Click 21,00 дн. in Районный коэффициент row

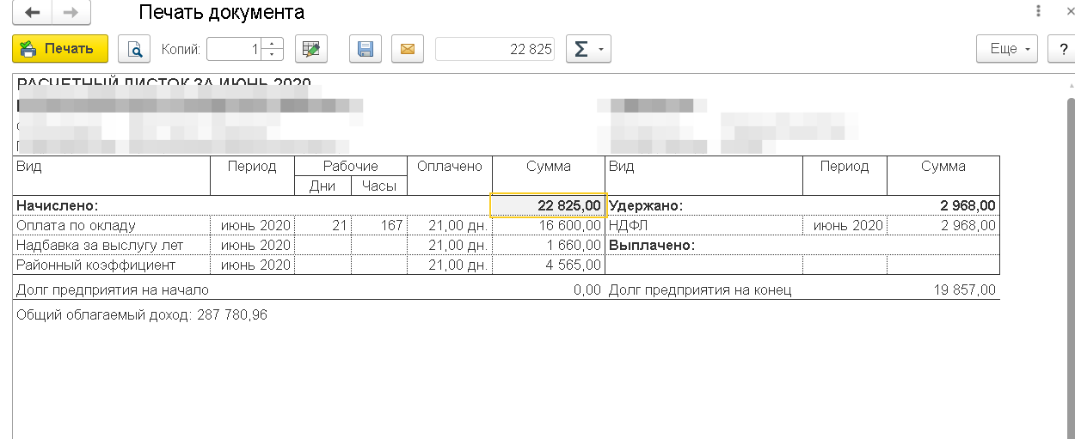(x=459, y=265)
